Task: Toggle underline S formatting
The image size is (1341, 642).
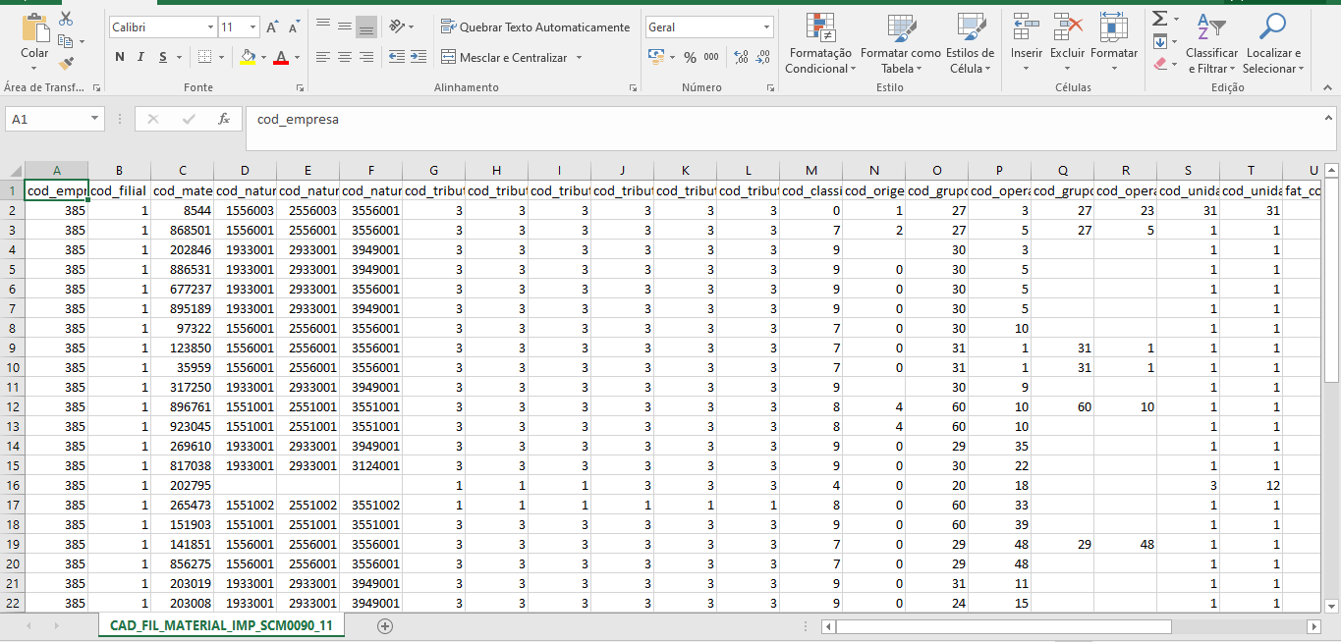Action: [163, 57]
